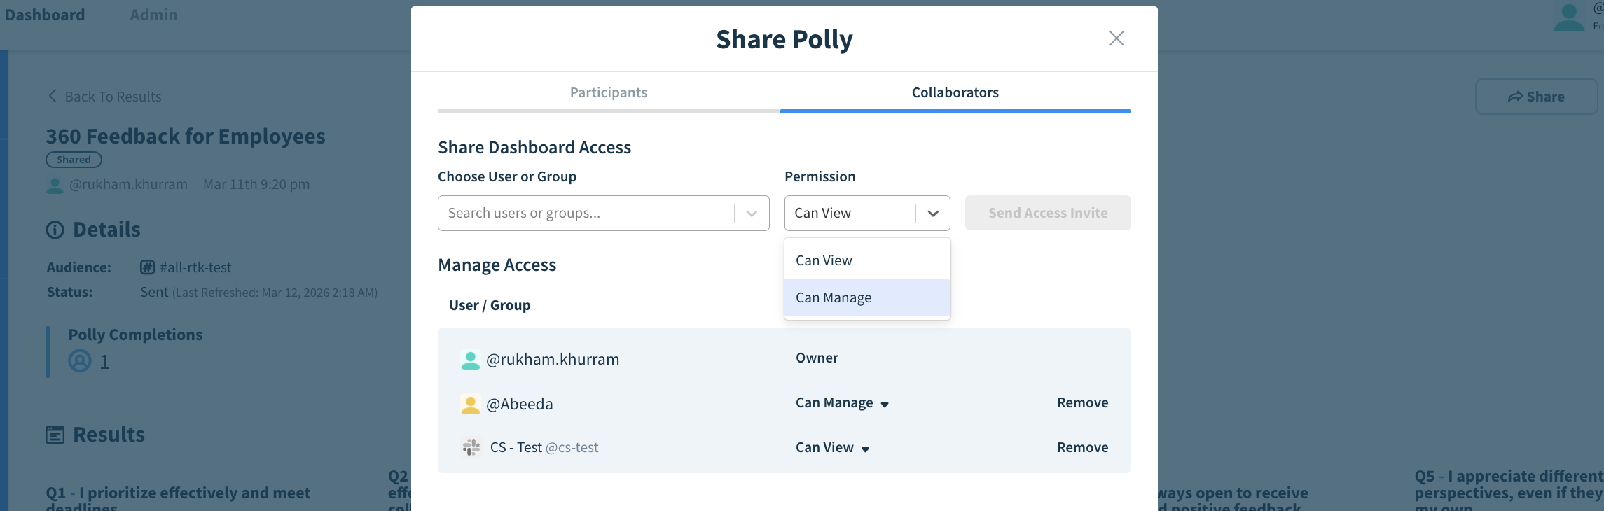Click rukham.khurram's teal avatar icon in the access list
The height and width of the screenshot is (511, 1604).
coord(471,360)
